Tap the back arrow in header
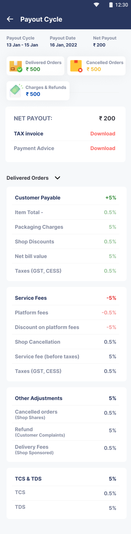This screenshot has height=534, width=131. pos(10,19)
